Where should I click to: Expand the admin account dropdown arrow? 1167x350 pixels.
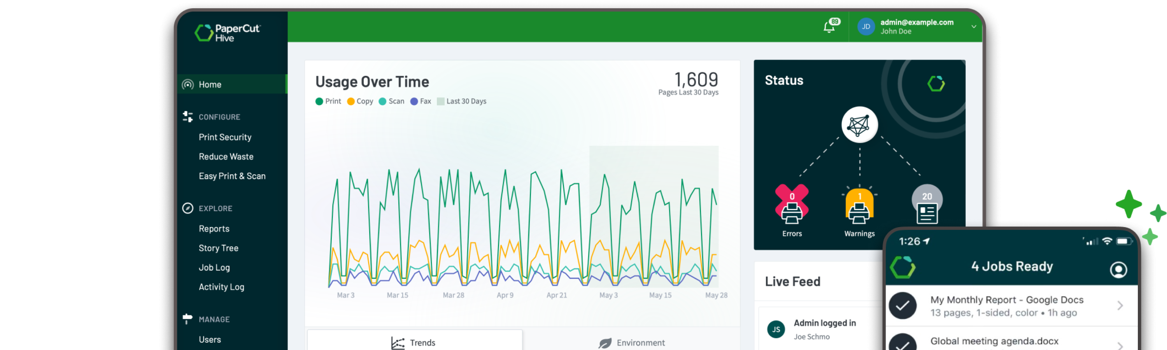pos(973,27)
